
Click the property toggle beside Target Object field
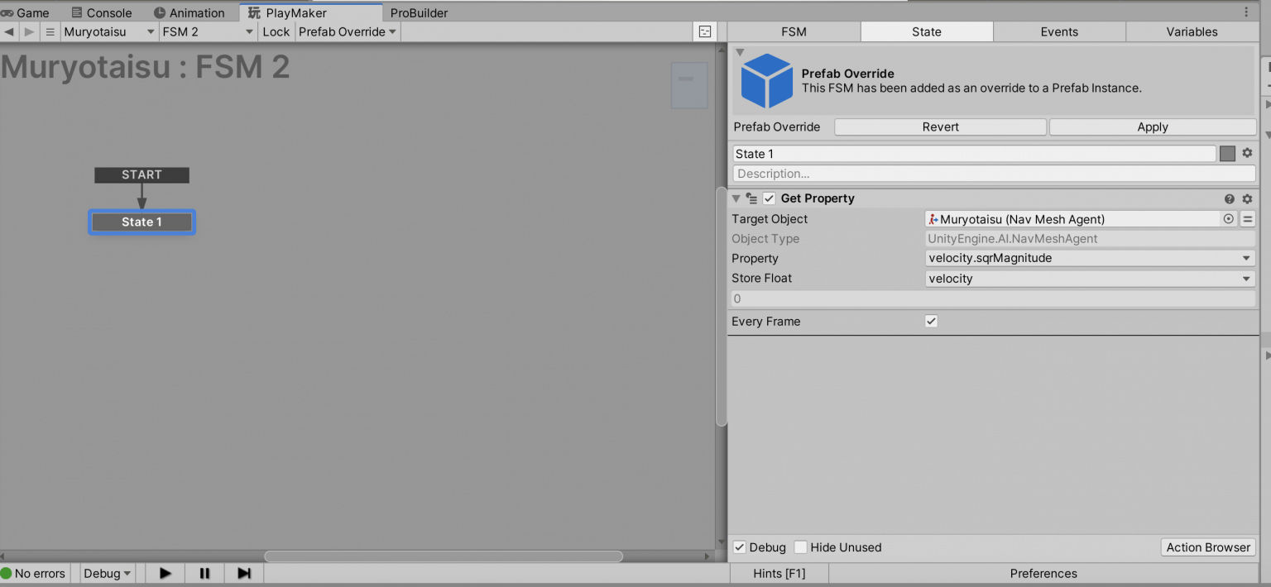(x=1248, y=218)
